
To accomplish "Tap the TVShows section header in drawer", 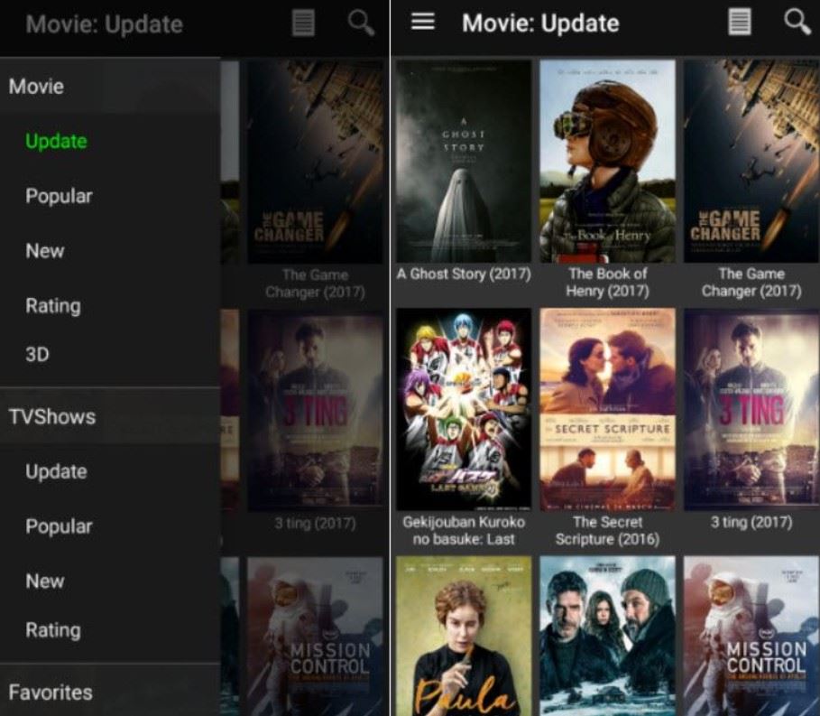I will (110, 416).
